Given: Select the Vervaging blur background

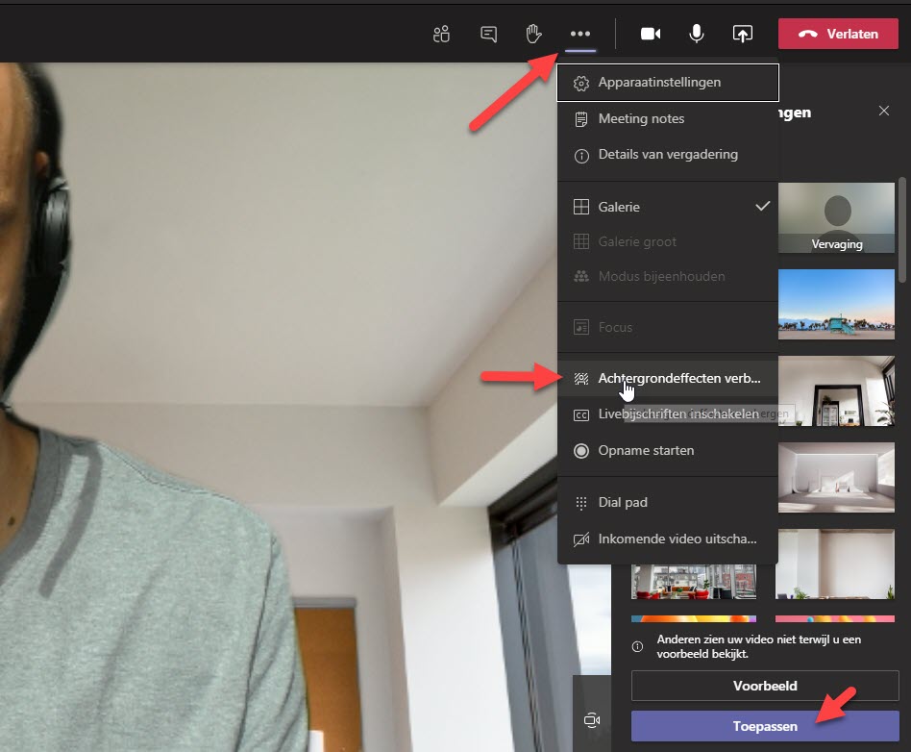Looking at the screenshot, I should tap(836, 218).
